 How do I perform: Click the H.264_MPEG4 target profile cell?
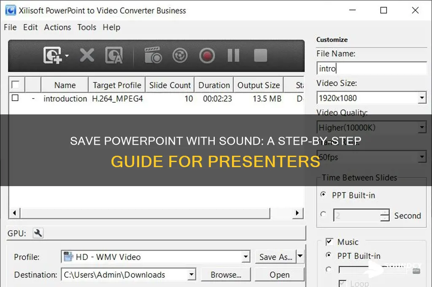(117, 98)
